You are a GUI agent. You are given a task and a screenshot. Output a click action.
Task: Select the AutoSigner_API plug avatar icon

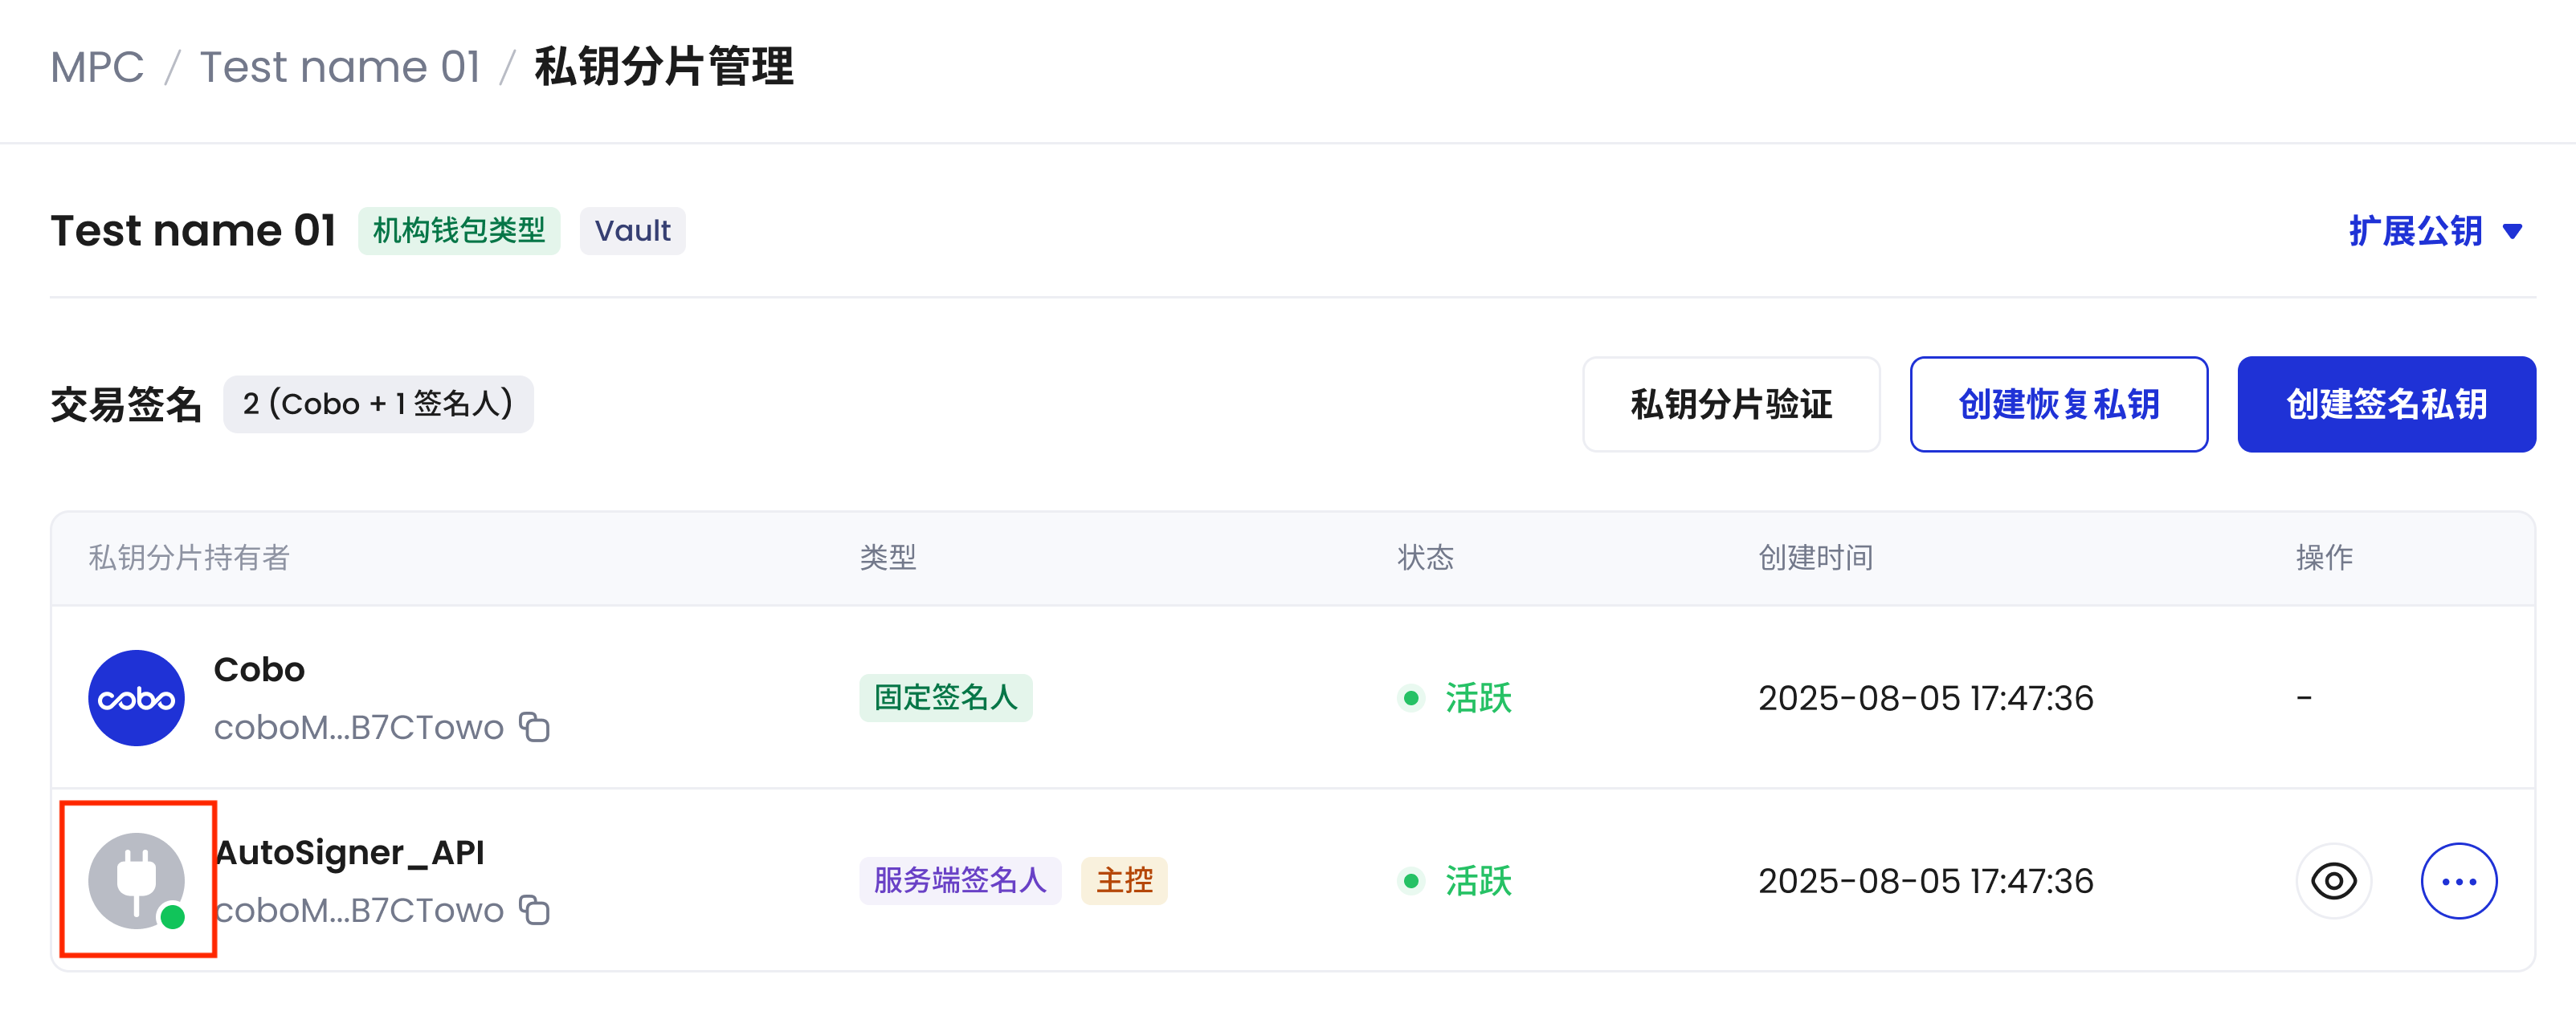point(137,880)
